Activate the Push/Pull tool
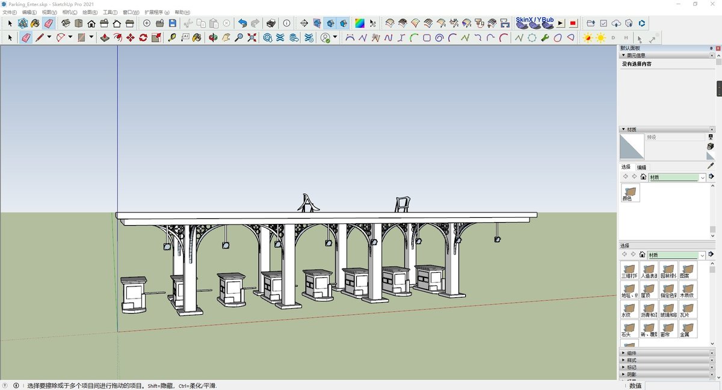The image size is (722, 390). point(105,37)
